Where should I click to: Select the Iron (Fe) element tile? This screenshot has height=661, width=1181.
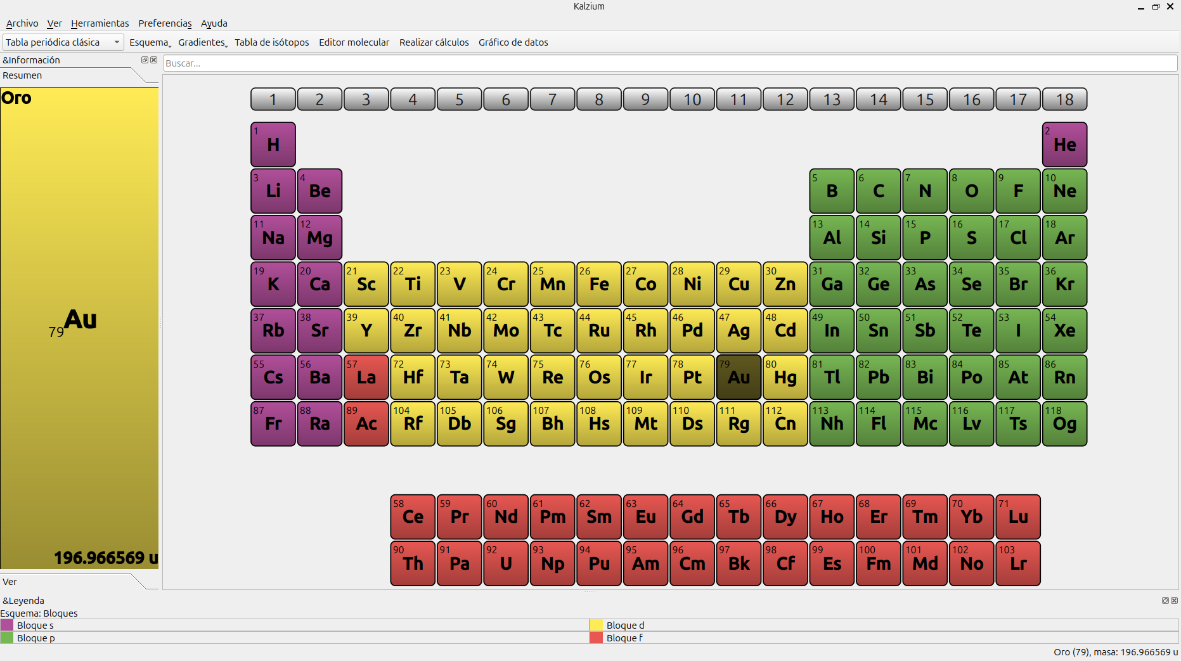pos(599,284)
